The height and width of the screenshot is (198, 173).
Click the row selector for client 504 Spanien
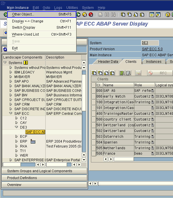coord(94,142)
